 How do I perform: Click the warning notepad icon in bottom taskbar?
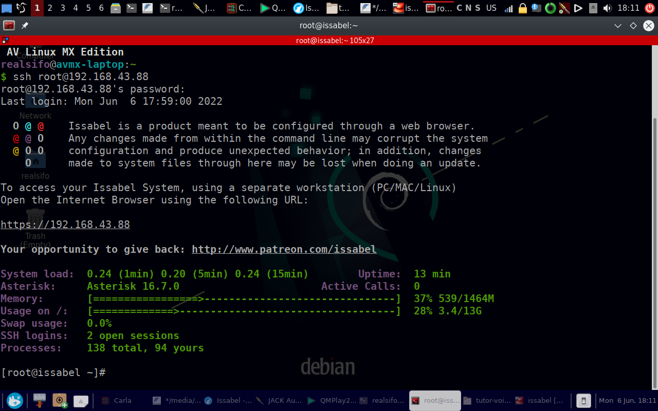[81, 401]
